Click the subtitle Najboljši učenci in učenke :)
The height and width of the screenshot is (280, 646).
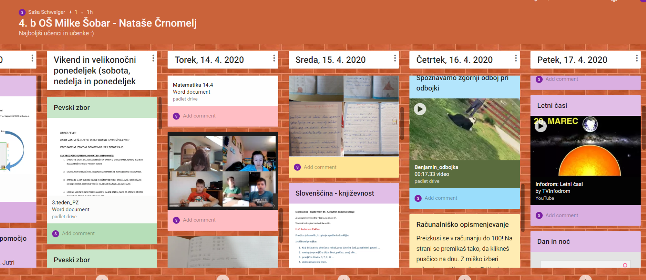[56, 33]
